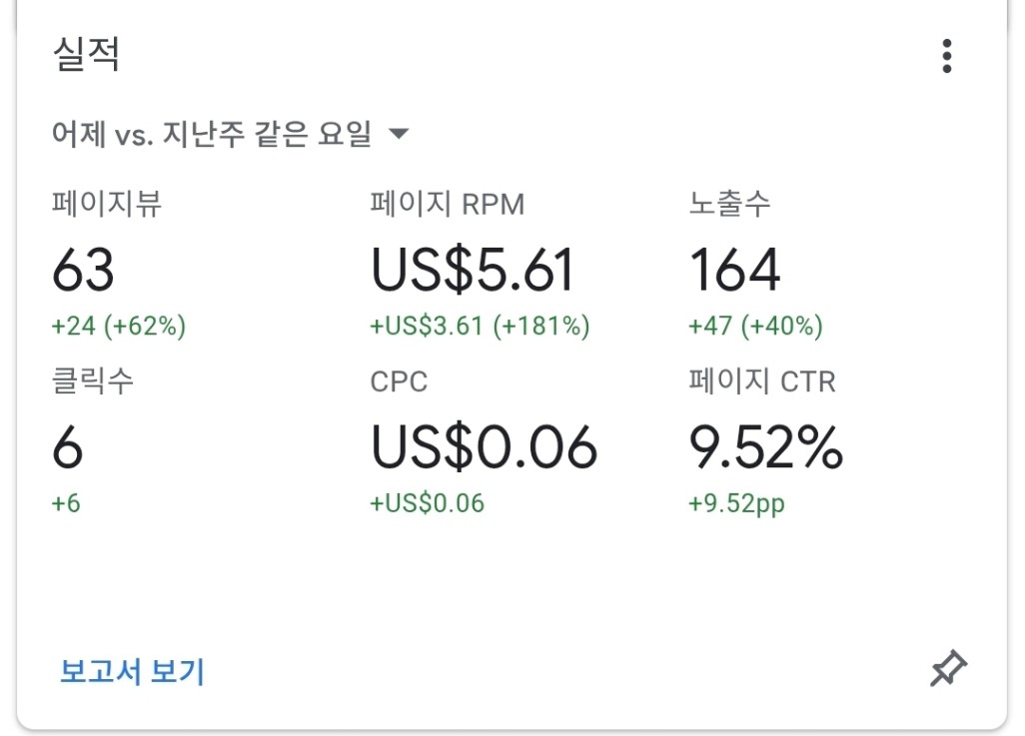Image resolution: width=1025 pixels, height=736 pixels.
Task: Expand the date comparison dropdown arrow
Action: [x=398, y=134]
